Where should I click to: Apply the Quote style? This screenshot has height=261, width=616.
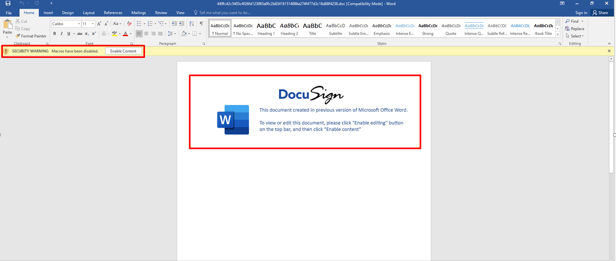pyautogui.click(x=451, y=28)
